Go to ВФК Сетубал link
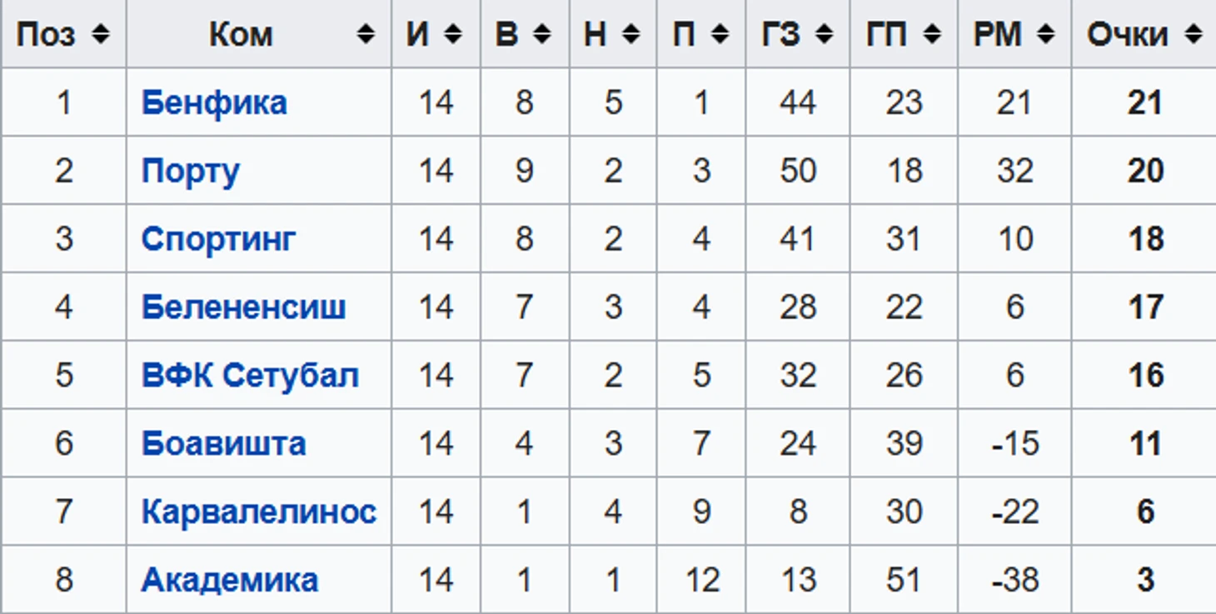The height and width of the screenshot is (614, 1216). pyautogui.click(x=250, y=376)
